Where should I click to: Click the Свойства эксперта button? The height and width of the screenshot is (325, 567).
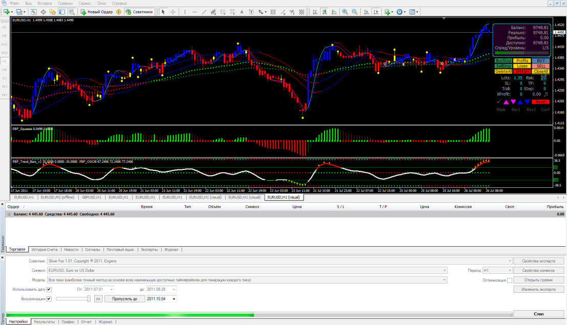(x=539, y=261)
